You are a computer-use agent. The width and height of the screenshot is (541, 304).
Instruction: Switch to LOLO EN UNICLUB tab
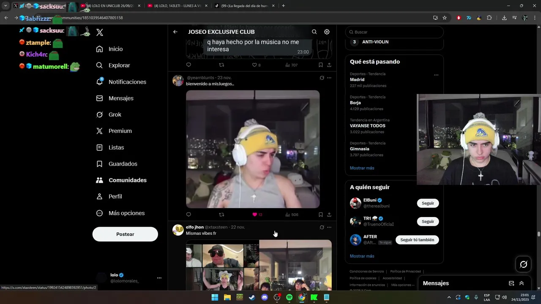(x=109, y=6)
